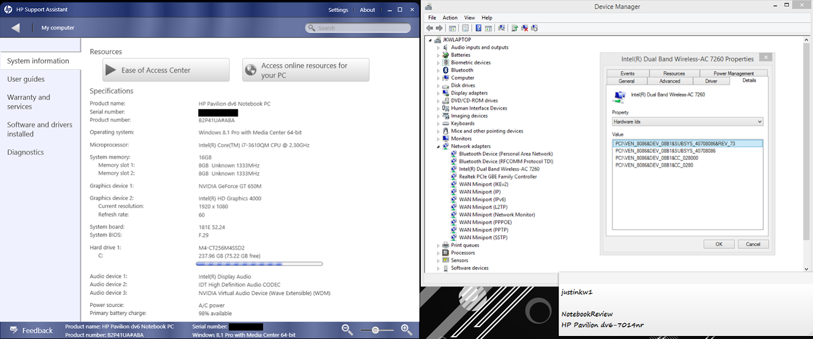813x339 pixels.
Task: Select the User guides sidebar item
Action: tap(26, 79)
